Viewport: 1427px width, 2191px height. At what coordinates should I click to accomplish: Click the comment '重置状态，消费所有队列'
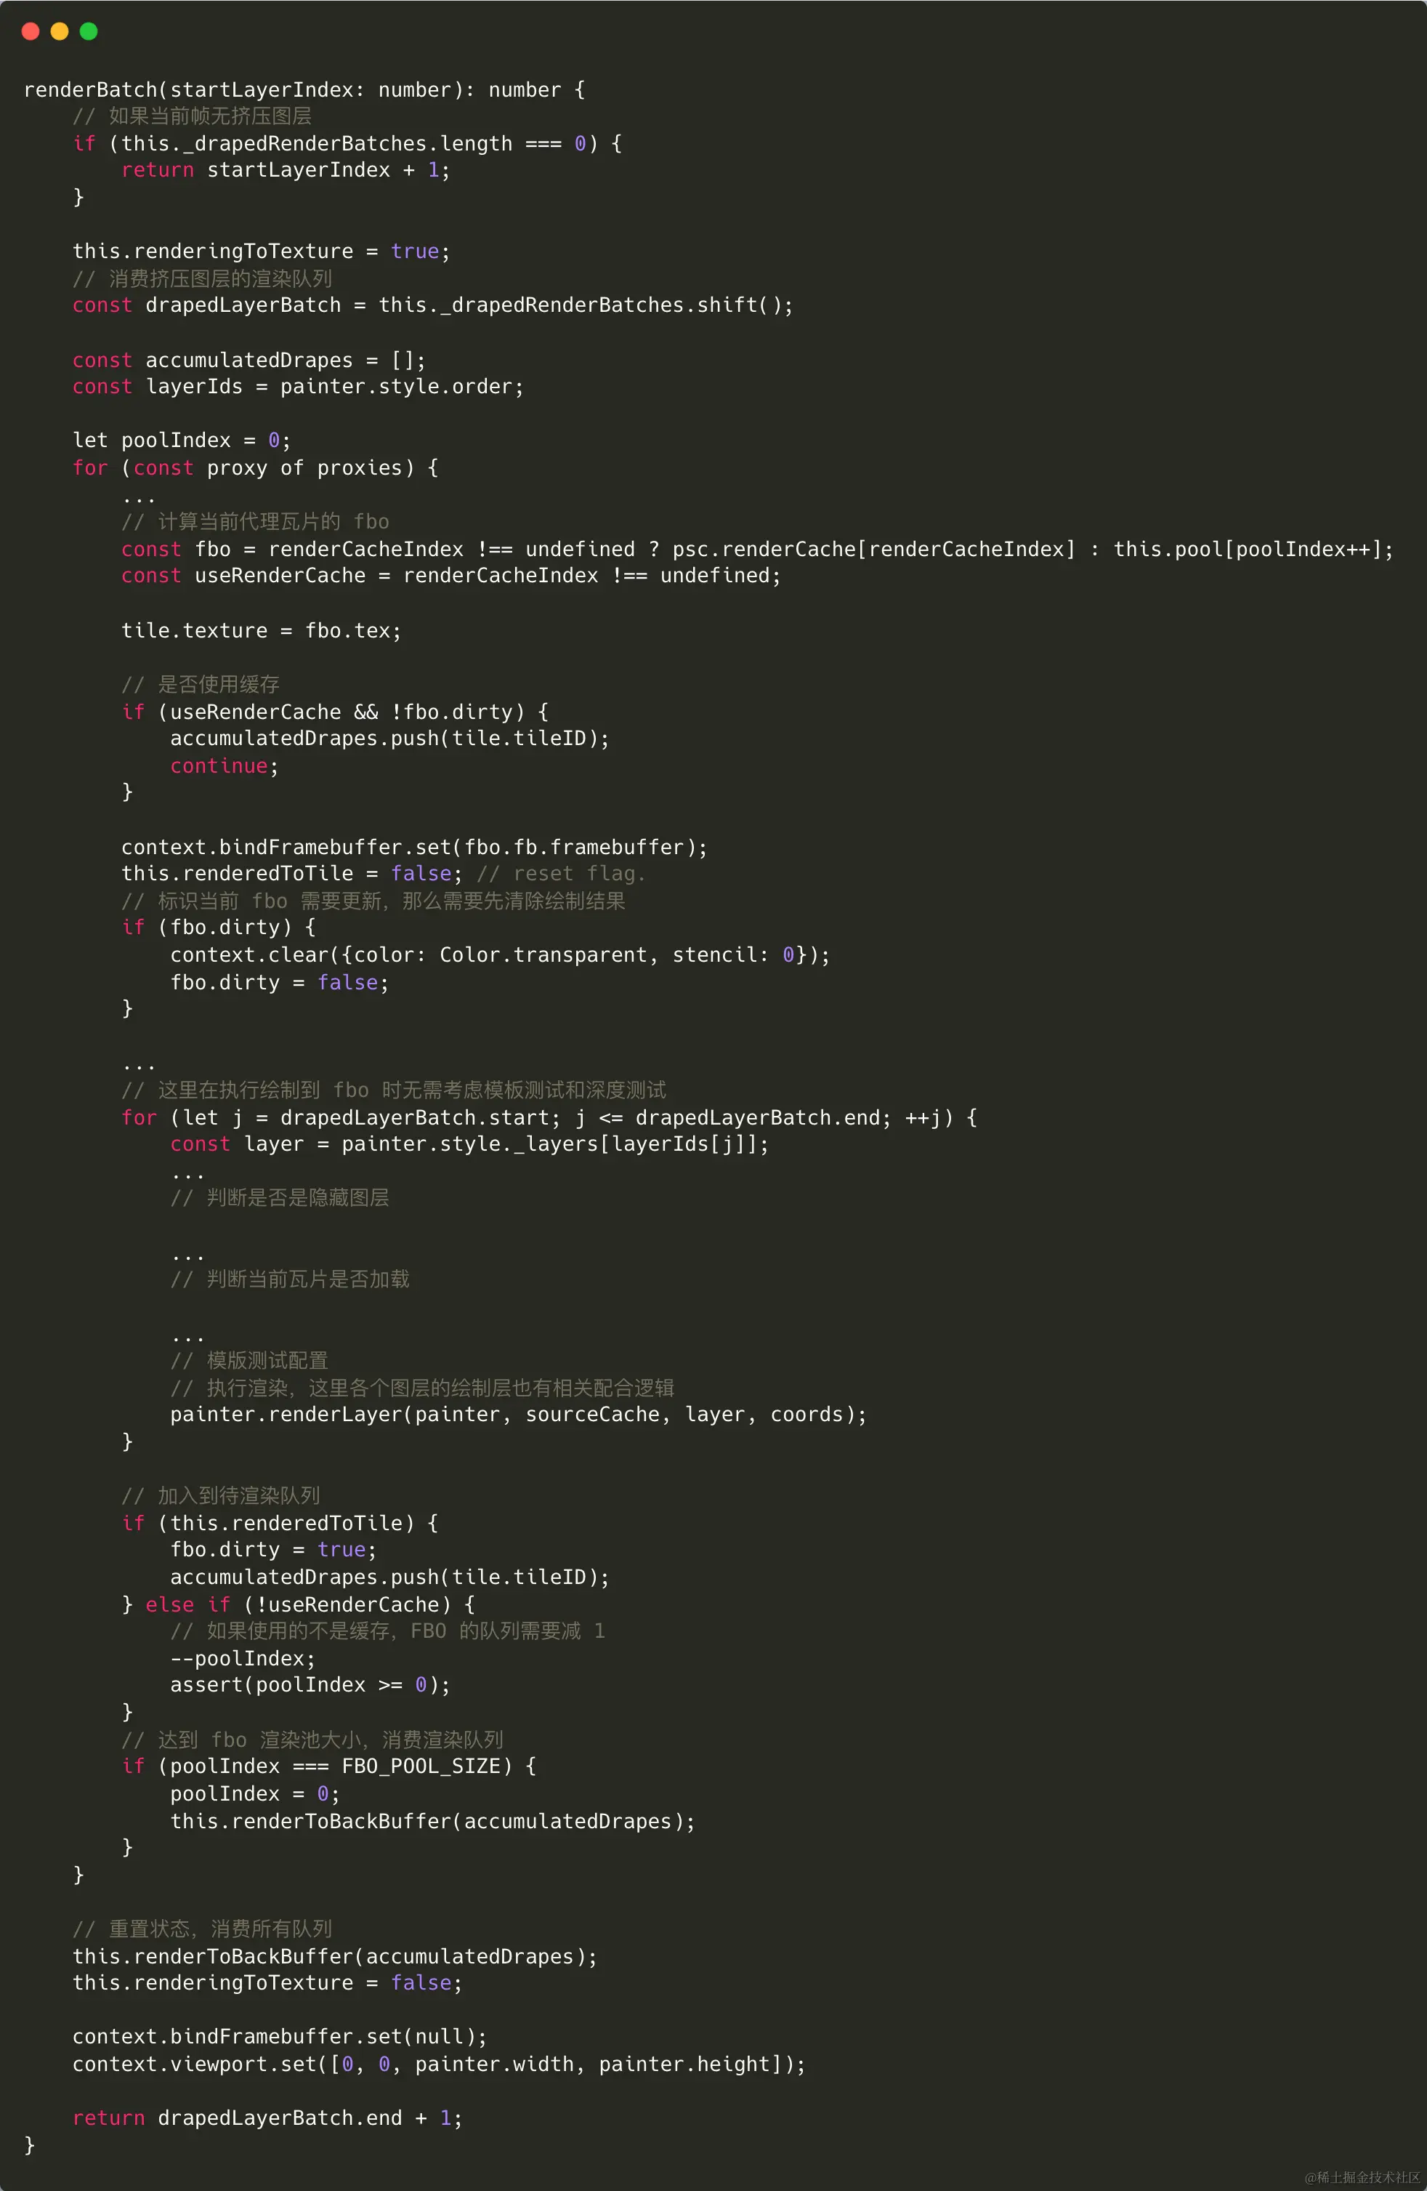click(x=203, y=1929)
